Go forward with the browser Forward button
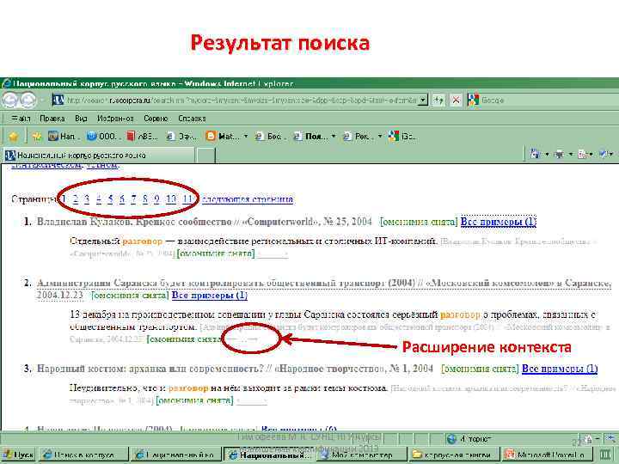 point(28,101)
